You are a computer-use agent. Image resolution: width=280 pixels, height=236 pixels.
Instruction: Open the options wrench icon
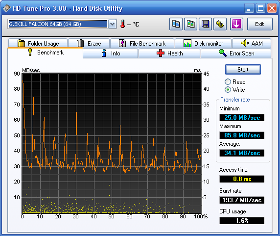(220, 24)
